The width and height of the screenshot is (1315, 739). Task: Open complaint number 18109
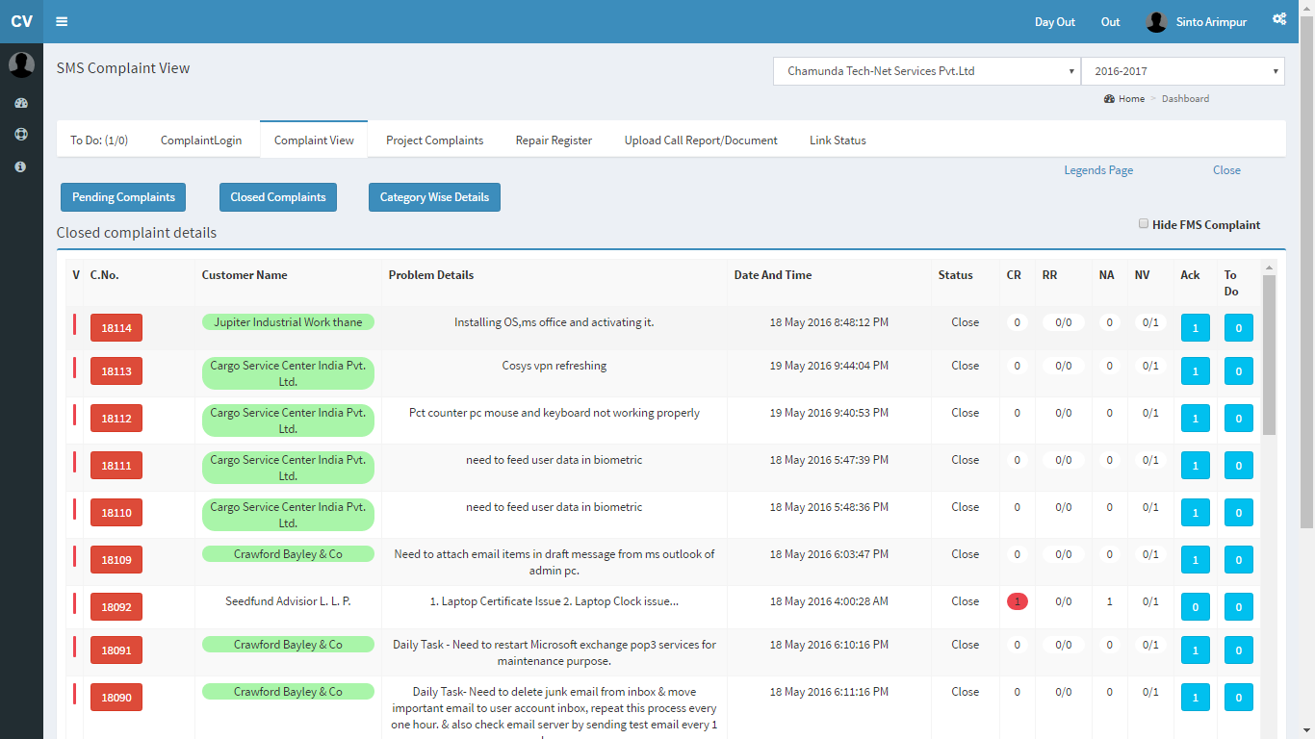[x=116, y=560]
